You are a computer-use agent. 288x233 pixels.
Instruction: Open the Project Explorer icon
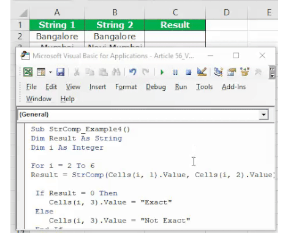218,72
